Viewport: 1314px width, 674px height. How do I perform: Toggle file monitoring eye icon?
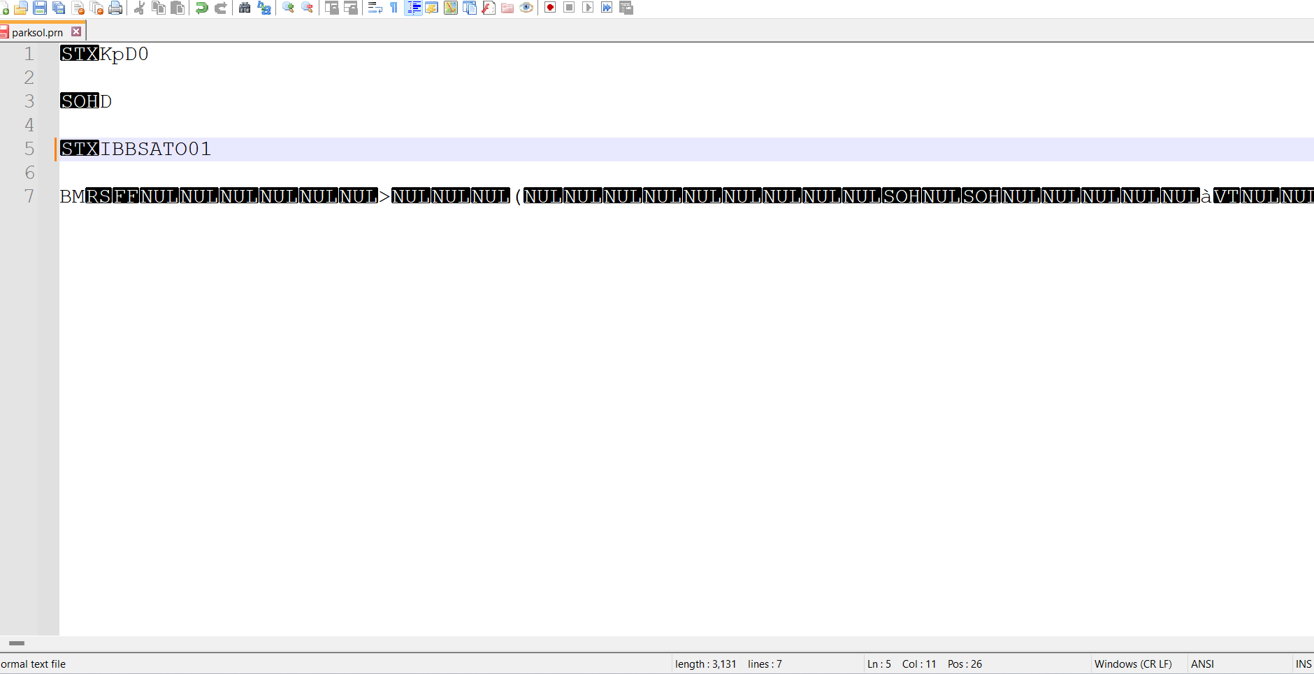pos(526,8)
